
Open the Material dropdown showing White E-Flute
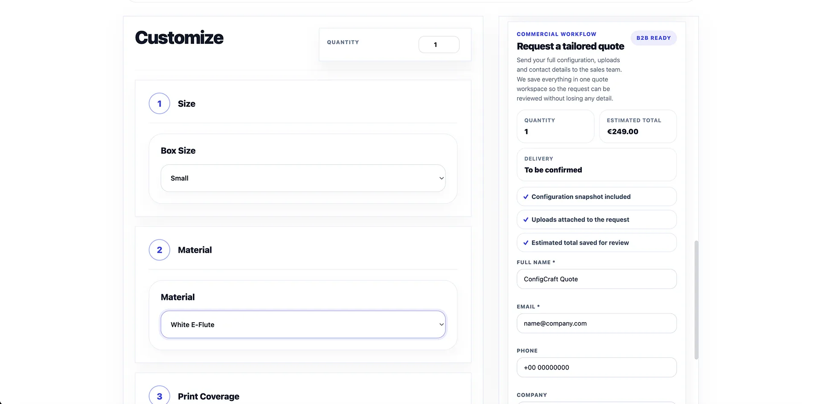click(x=303, y=325)
